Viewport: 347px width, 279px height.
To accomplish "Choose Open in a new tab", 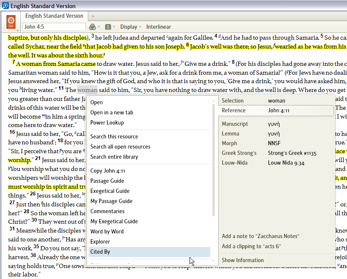I will pyautogui.click(x=149, y=113).
